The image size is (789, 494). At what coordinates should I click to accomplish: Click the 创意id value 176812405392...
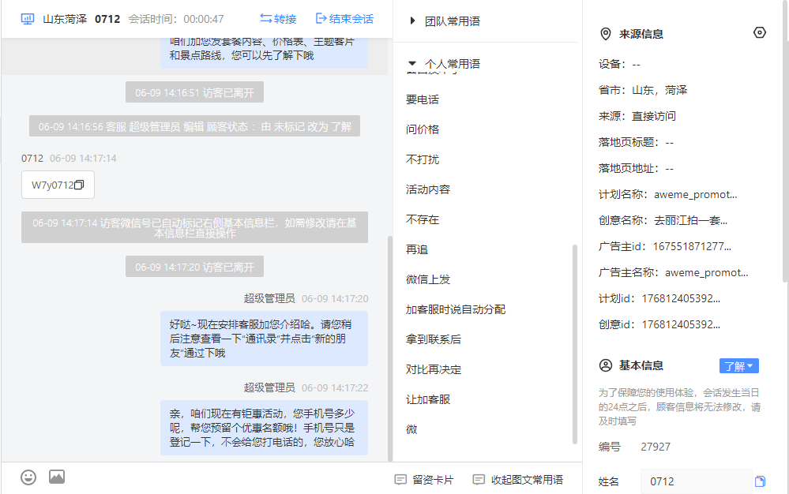point(681,324)
